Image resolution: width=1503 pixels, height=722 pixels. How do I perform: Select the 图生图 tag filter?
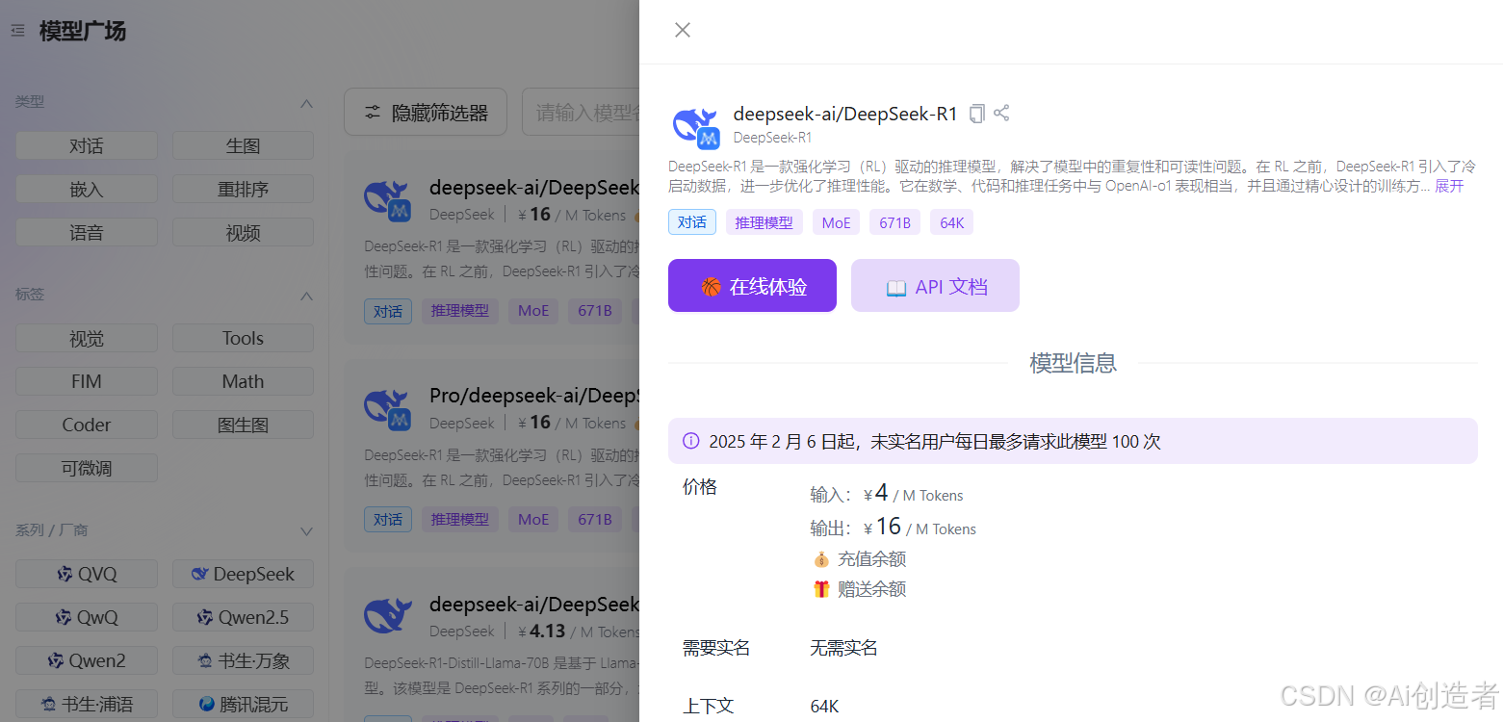point(243,425)
